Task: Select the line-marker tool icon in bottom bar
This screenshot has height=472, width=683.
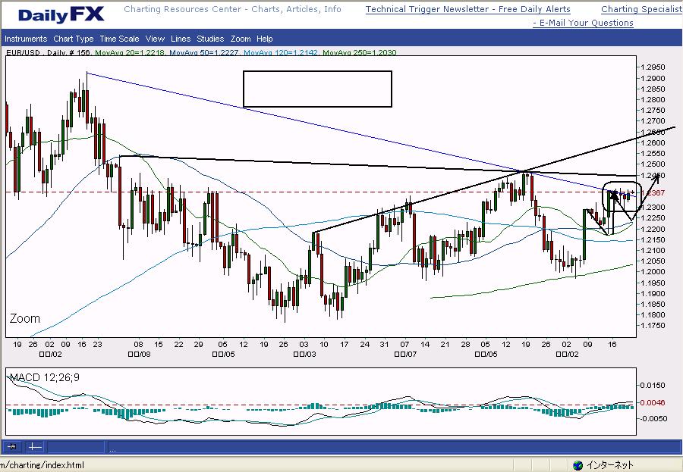Action: (13, 447)
